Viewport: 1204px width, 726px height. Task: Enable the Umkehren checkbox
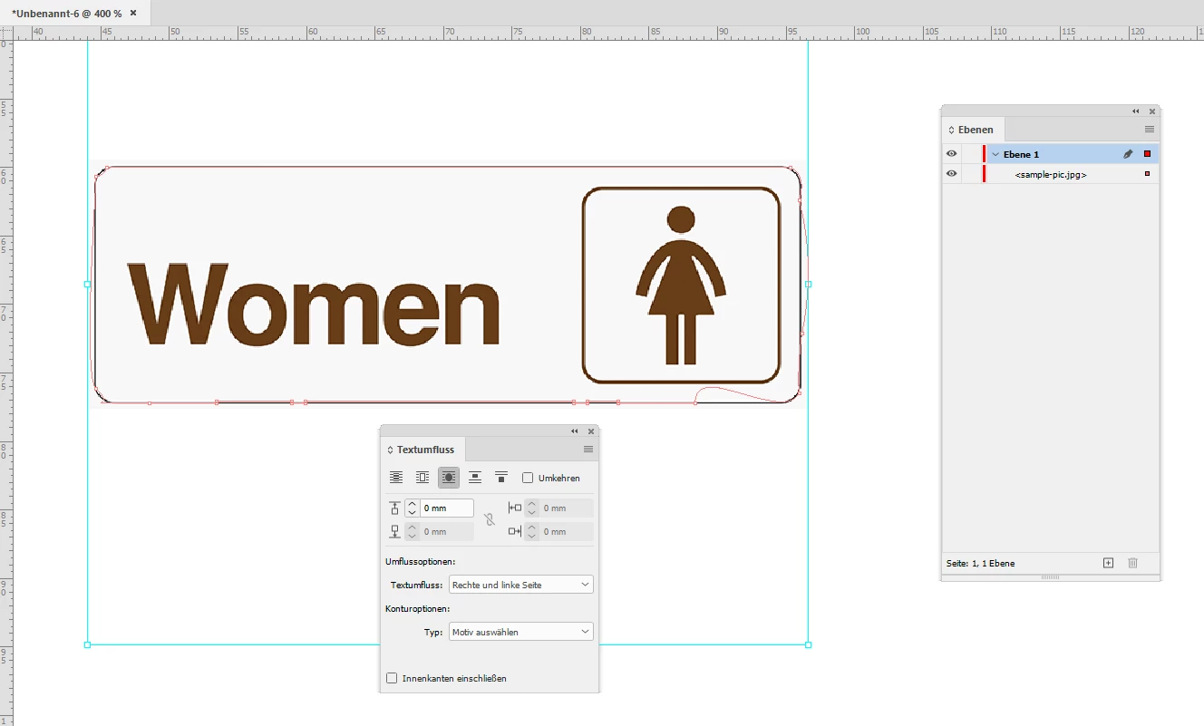528,478
